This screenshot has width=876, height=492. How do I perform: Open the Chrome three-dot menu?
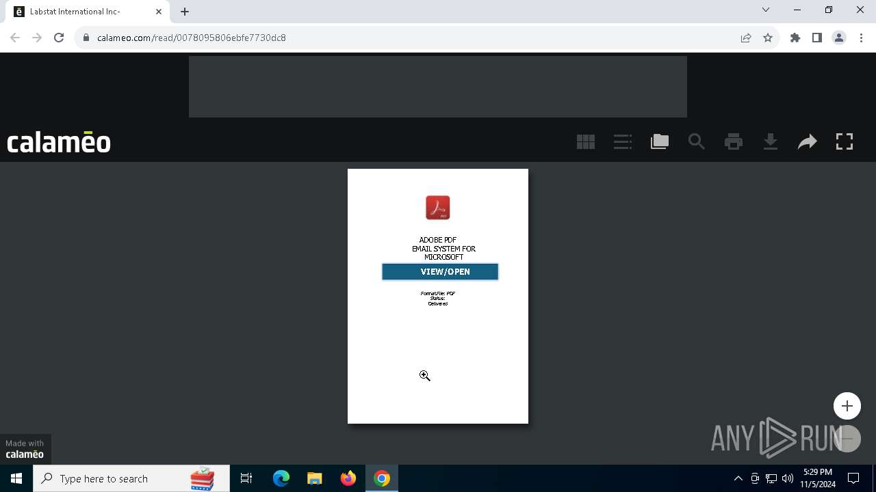861,38
